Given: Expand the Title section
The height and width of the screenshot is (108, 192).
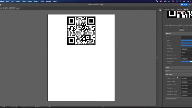Looking at the screenshot, I should pyautogui.click(x=178, y=67).
